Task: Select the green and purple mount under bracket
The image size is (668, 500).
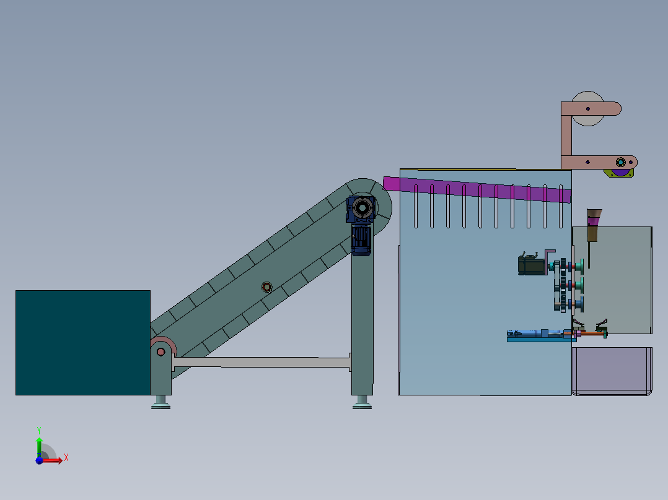Action: [x=618, y=173]
